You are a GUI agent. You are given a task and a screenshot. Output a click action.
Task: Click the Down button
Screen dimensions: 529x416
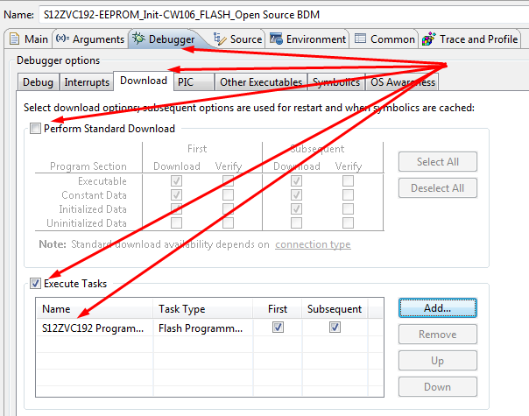(438, 387)
